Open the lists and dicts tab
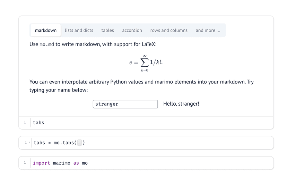The width and height of the screenshot is (287, 174). [79, 30]
